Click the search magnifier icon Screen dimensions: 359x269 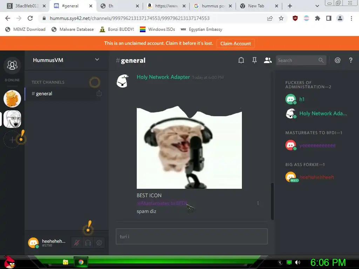coord(321,60)
